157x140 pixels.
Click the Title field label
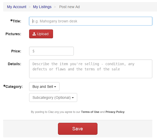click(16, 21)
